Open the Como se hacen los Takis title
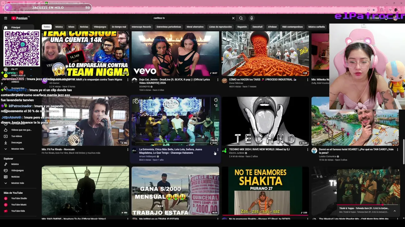The height and width of the screenshot is (227, 405). (263, 79)
